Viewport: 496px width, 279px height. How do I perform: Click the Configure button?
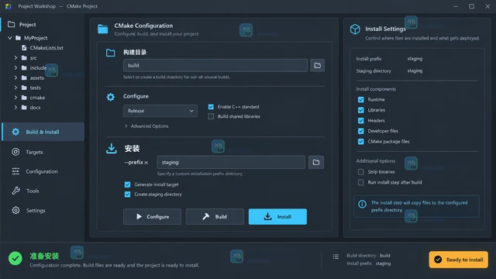click(152, 217)
